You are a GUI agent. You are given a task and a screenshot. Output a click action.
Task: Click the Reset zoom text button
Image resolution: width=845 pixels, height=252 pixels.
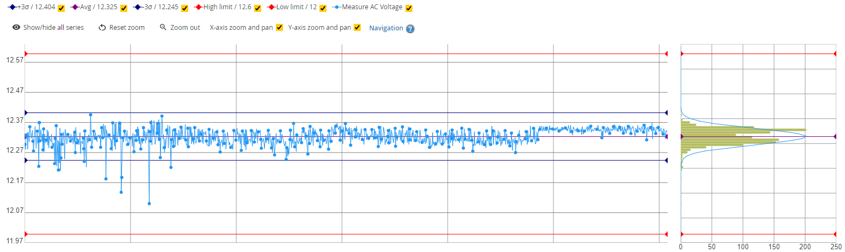(127, 28)
